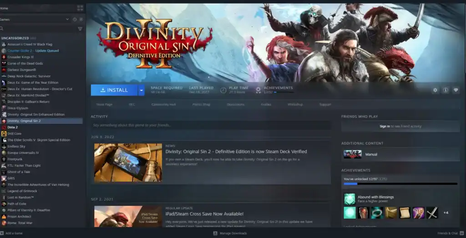Click the activity status input field

click(x=210, y=125)
